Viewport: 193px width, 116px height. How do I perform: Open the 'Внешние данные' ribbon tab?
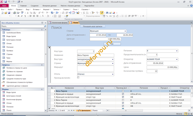(49, 6)
